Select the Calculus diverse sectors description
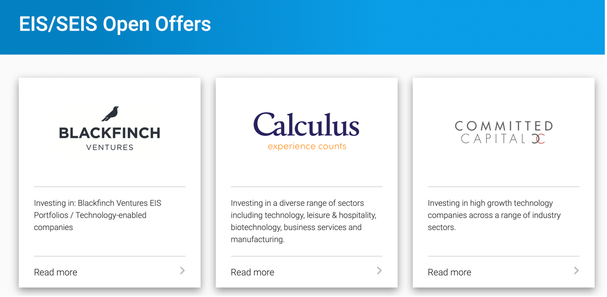 coord(303,221)
